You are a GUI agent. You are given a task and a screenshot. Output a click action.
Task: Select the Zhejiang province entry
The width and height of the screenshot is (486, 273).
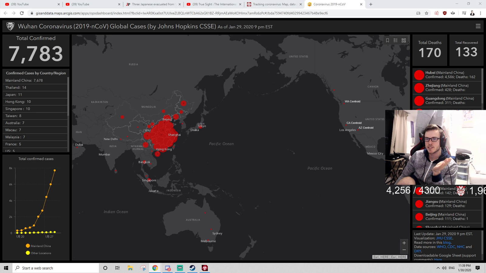coord(447,88)
